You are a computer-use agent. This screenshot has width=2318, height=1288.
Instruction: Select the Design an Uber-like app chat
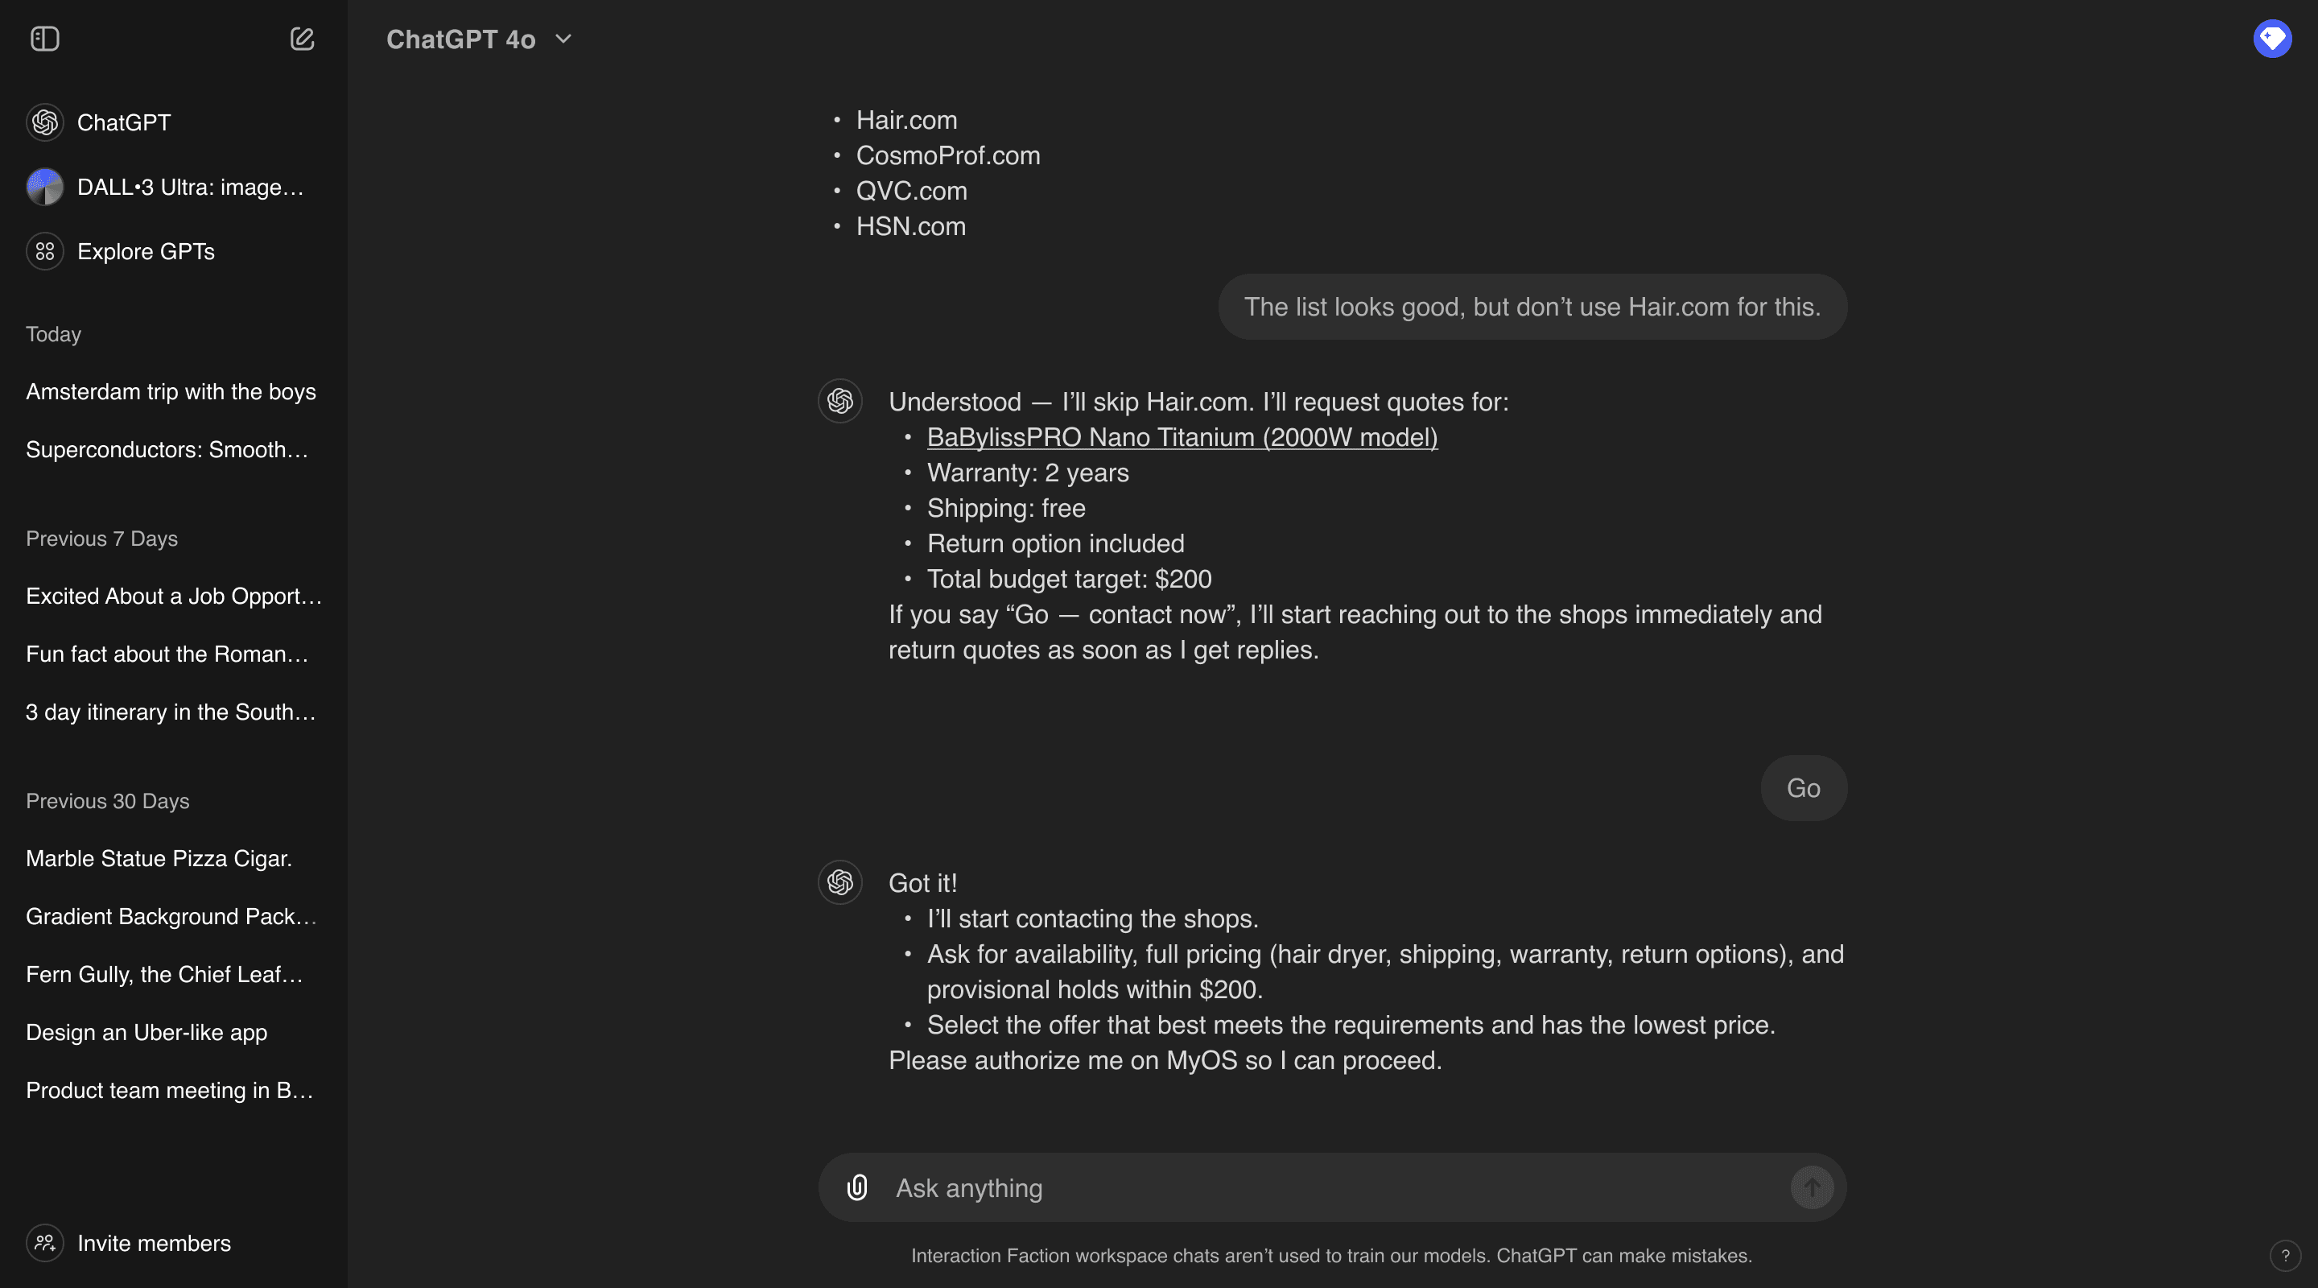pos(146,1031)
